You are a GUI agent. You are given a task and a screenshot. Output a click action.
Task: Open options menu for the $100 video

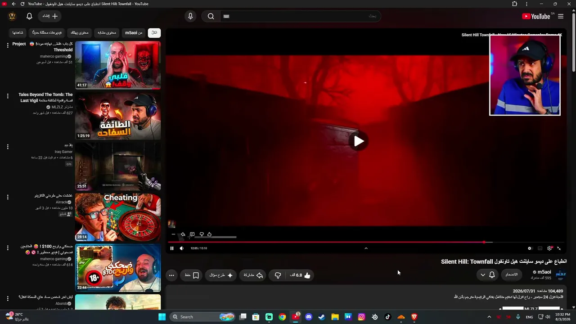8,248
